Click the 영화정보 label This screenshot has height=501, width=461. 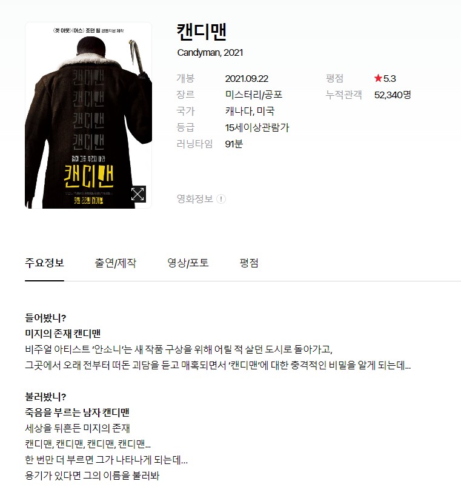pyautogui.click(x=194, y=199)
